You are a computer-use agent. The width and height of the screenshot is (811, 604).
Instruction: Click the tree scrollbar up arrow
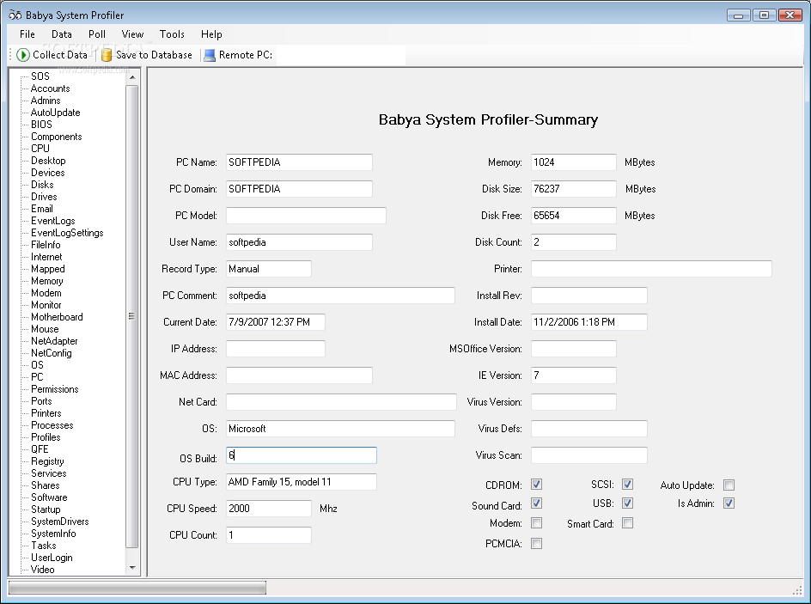[132, 77]
